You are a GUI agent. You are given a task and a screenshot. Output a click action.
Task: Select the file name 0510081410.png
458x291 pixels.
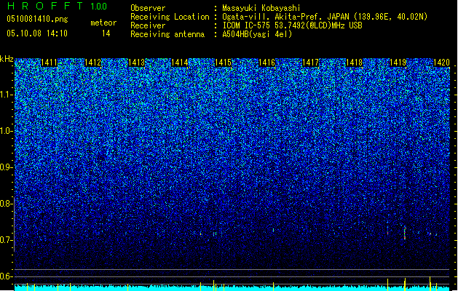click(x=37, y=19)
